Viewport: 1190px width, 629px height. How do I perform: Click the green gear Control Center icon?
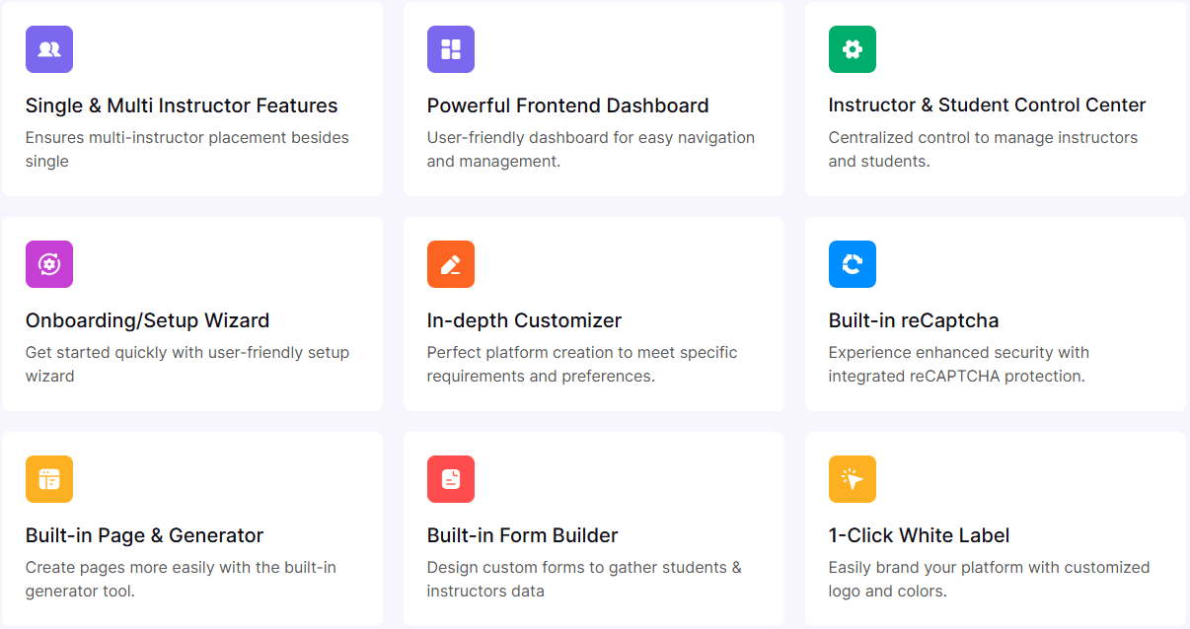(853, 49)
